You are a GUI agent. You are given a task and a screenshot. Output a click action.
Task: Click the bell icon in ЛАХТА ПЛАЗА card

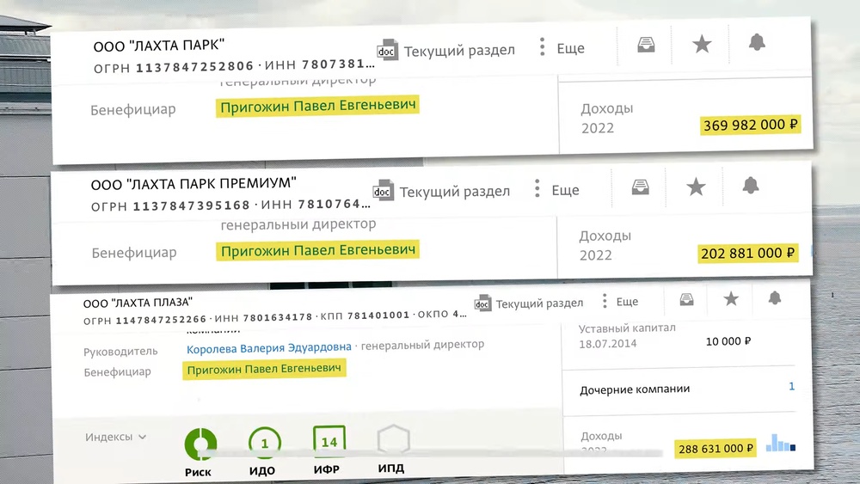point(775,297)
